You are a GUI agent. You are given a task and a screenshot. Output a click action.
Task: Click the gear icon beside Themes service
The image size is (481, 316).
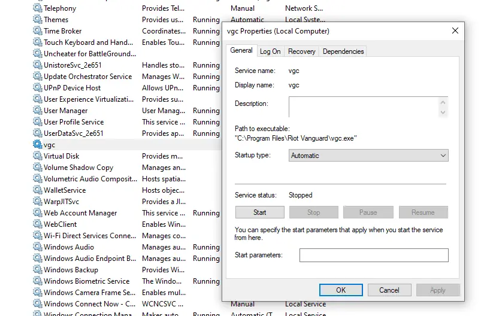tap(37, 20)
